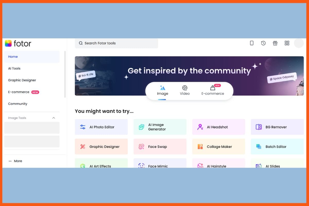Click the Search Fotor tools field
This screenshot has width=309, height=206.
coord(116,43)
